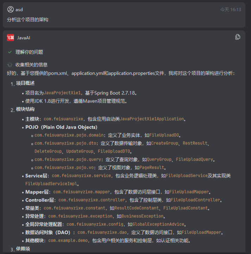
Task: Click the JavaAI name label
Action: click(x=24, y=38)
